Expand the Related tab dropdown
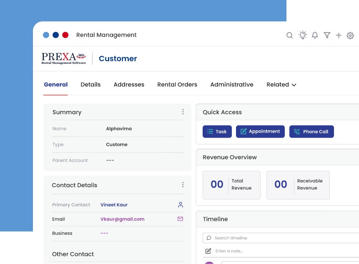The image size is (359, 264). coord(281,85)
